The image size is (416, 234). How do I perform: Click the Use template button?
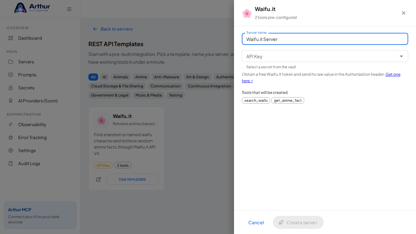click(x=132, y=179)
